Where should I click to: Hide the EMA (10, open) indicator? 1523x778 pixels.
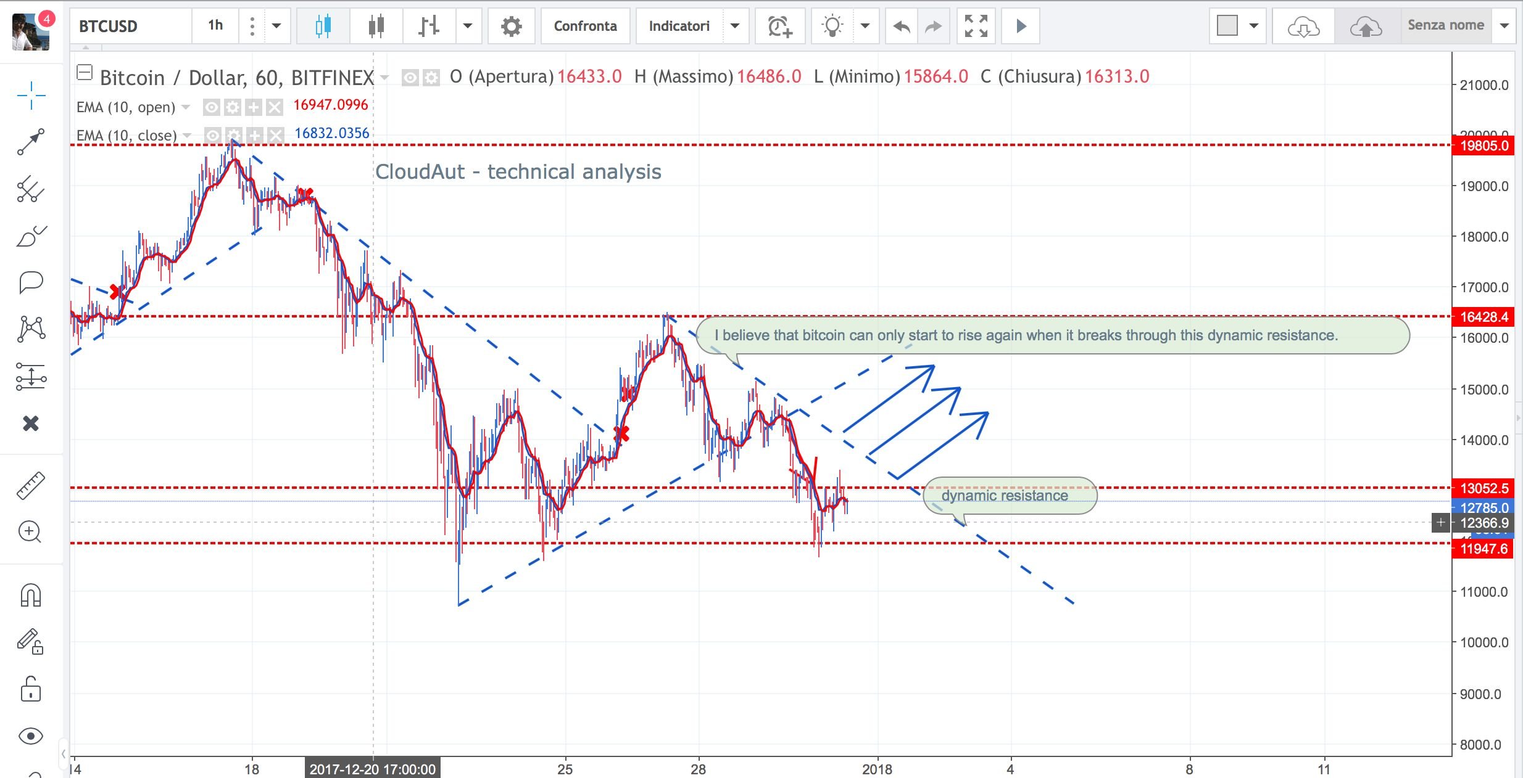coord(212,107)
